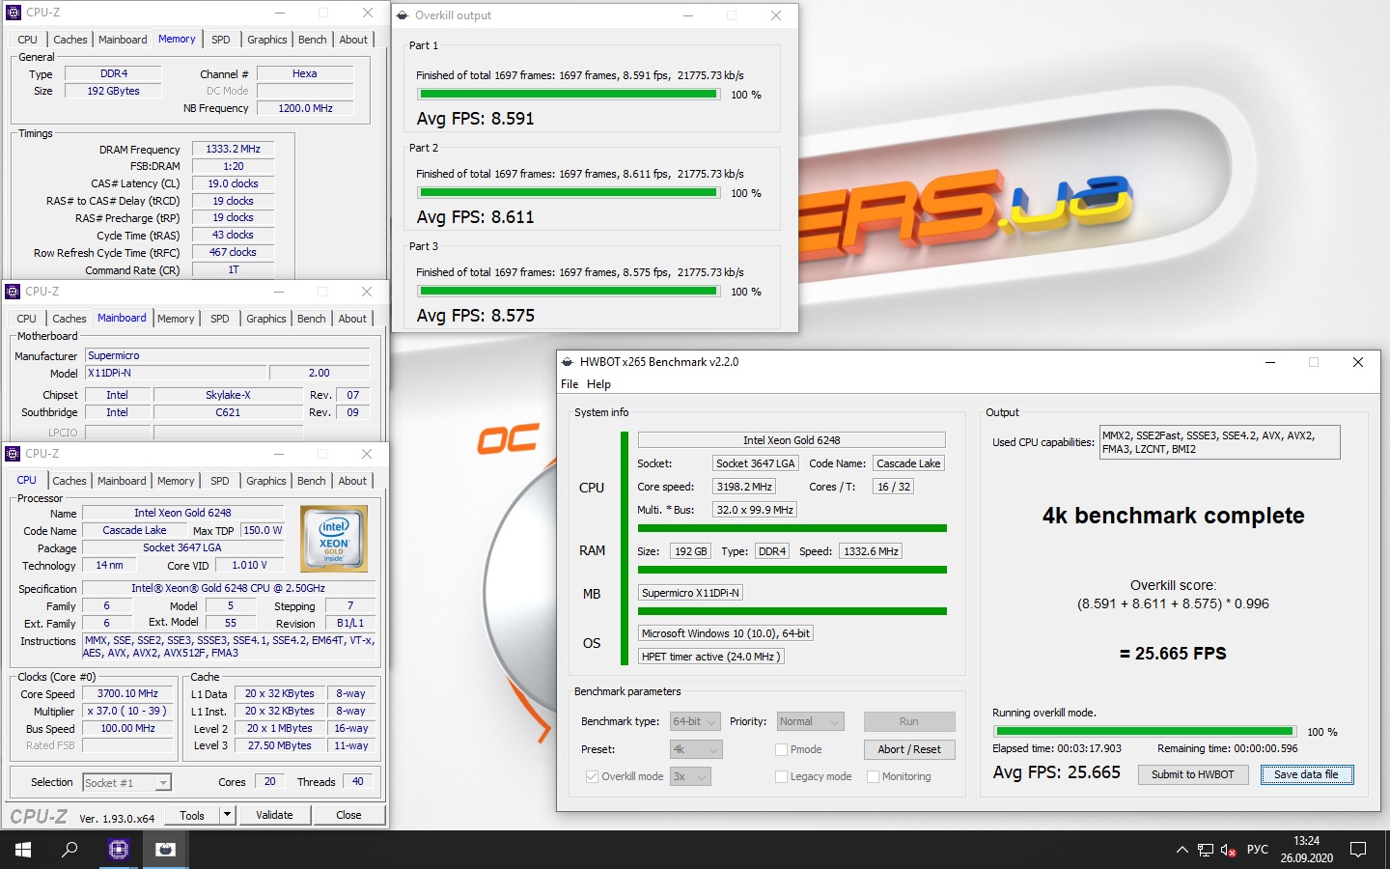Click the Tools button in CPU-Z

coord(192,815)
